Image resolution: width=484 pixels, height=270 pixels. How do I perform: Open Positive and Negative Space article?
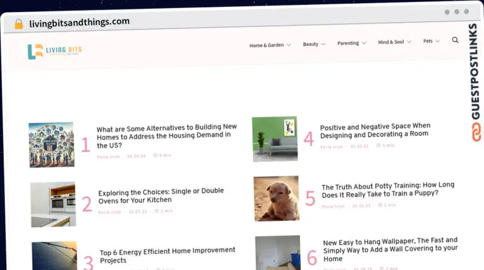(375, 131)
